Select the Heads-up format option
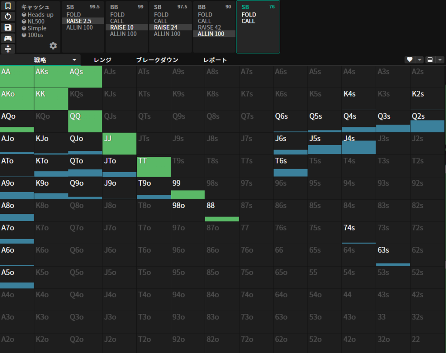 pos(40,15)
